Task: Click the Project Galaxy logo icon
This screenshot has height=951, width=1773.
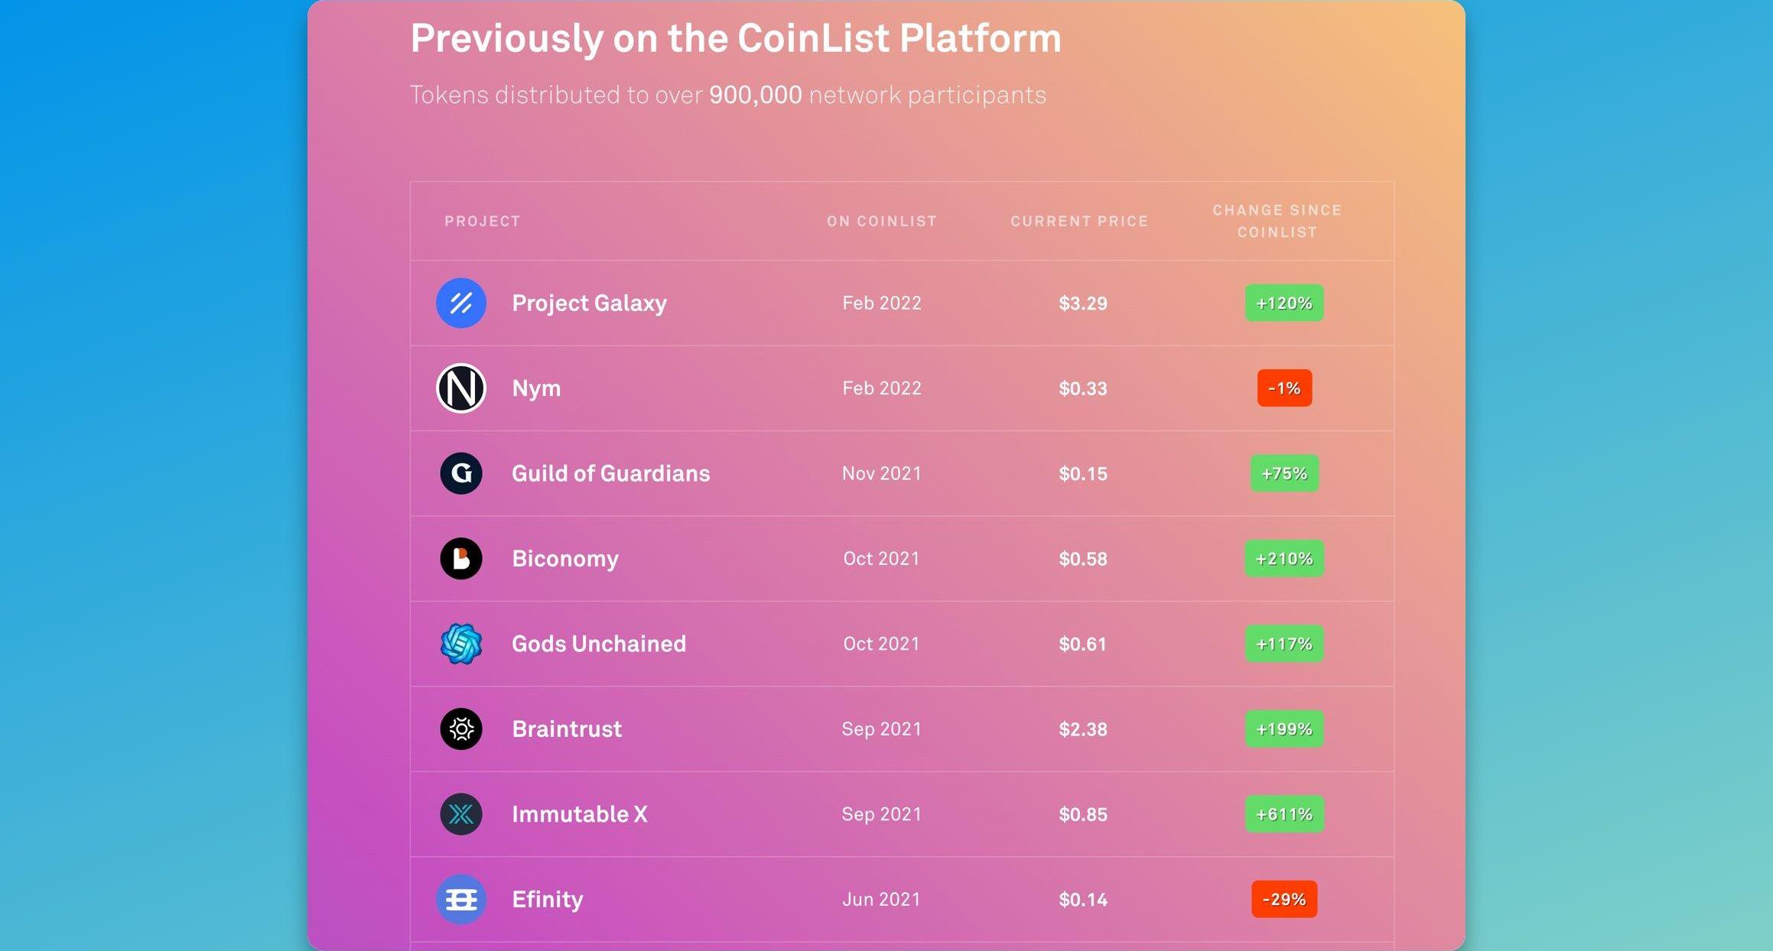Action: [x=461, y=303]
